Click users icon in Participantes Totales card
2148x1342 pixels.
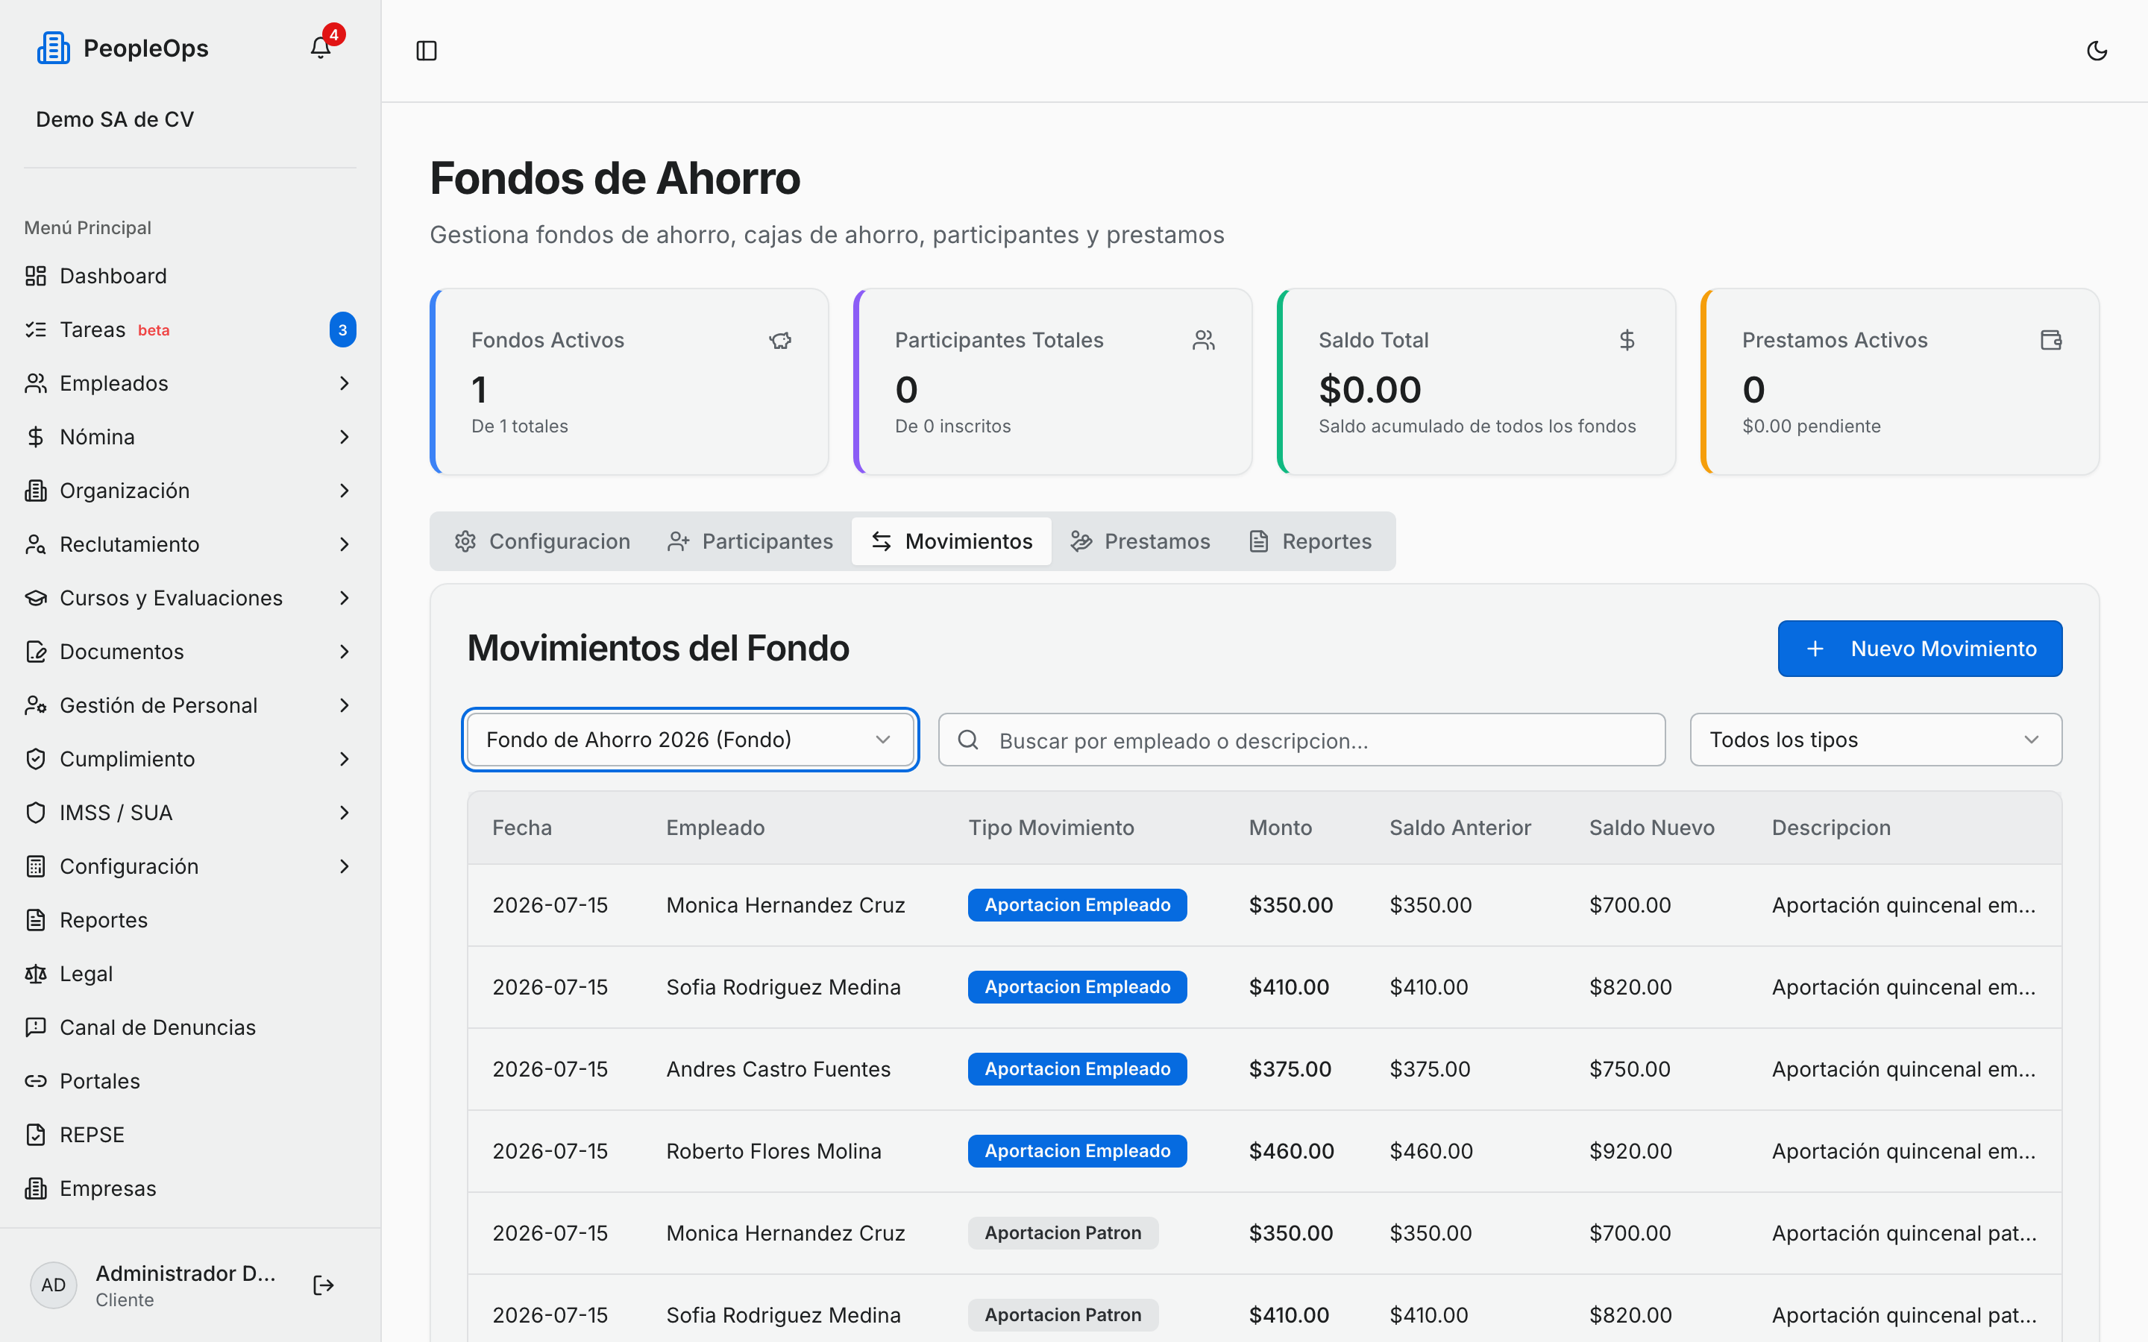click(1204, 340)
